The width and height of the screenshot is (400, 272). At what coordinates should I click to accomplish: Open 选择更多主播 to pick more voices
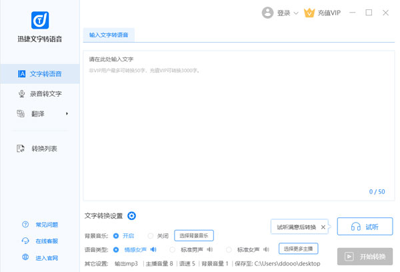[299, 249]
